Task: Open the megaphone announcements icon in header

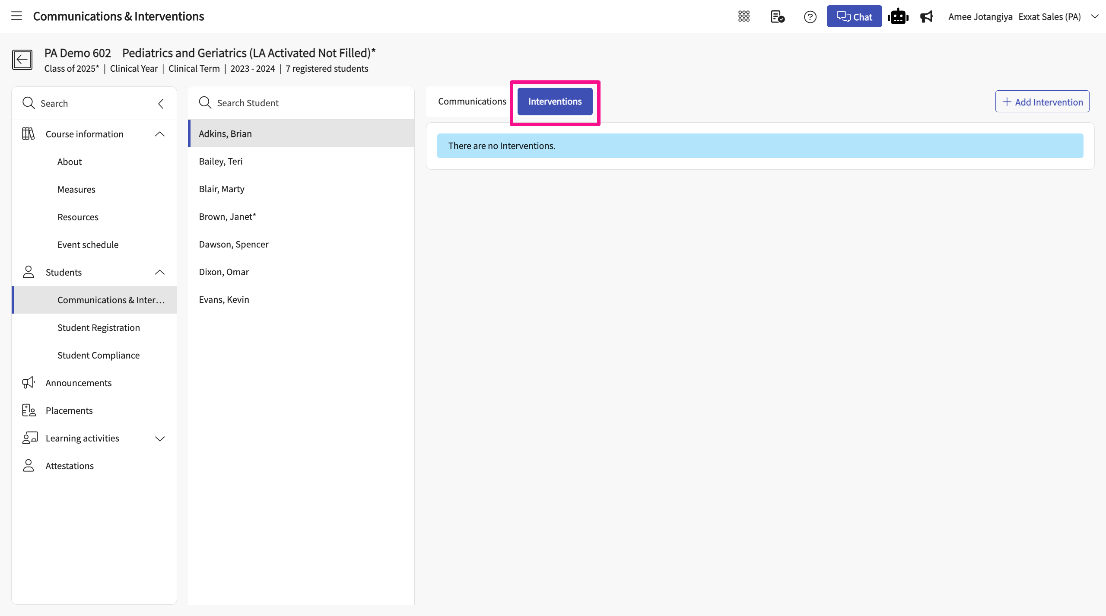Action: point(926,16)
